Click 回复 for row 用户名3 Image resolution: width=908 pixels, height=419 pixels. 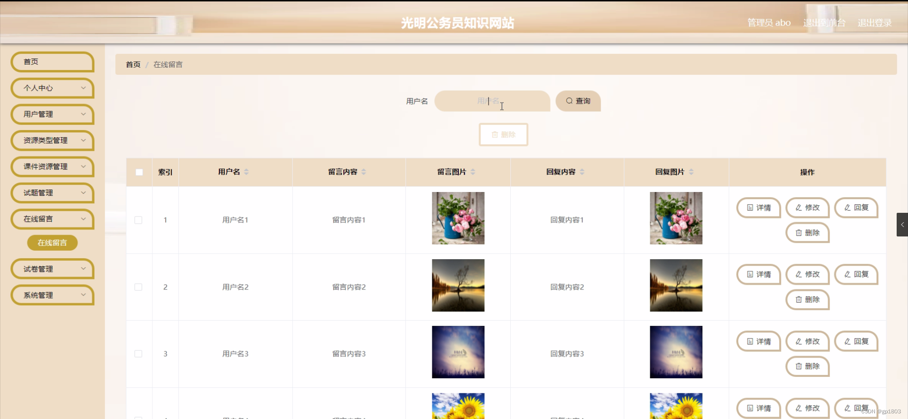pos(856,341)
